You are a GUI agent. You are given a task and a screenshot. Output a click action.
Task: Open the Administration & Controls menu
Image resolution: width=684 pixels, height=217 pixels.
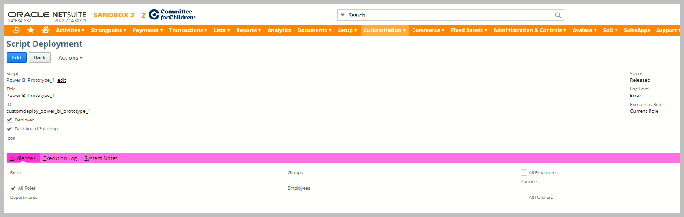click(530, 30)
